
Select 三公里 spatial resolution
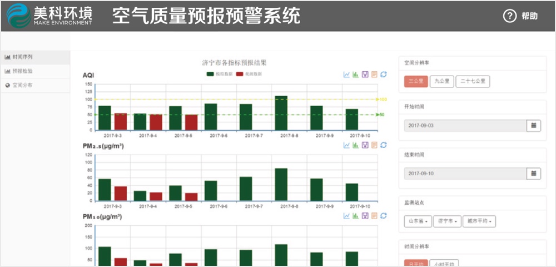[416, 81]
